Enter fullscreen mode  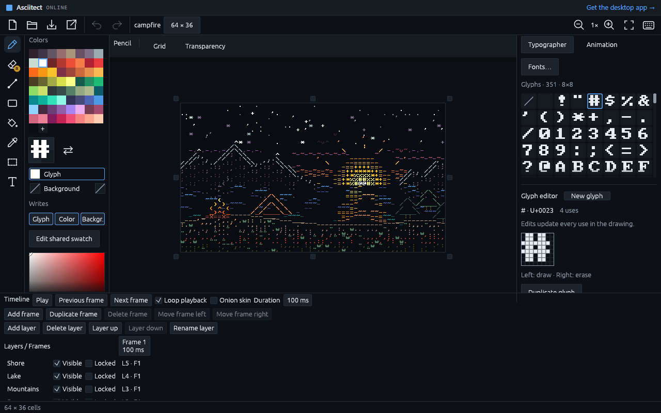(629, 25)
